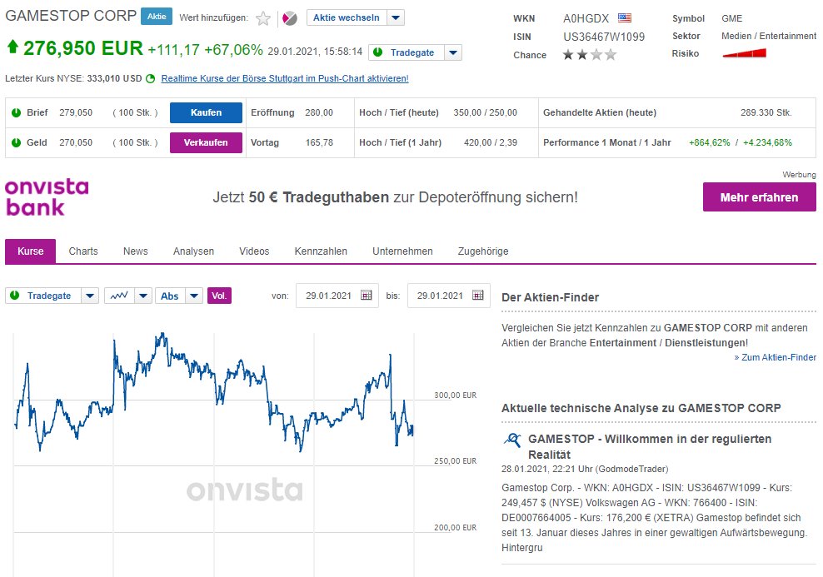Click the WKN value A0HGDX
Screen dimensions: 823x577
point(586,18)
